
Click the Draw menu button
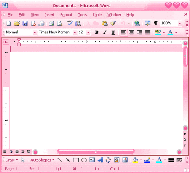click(11, 160)
